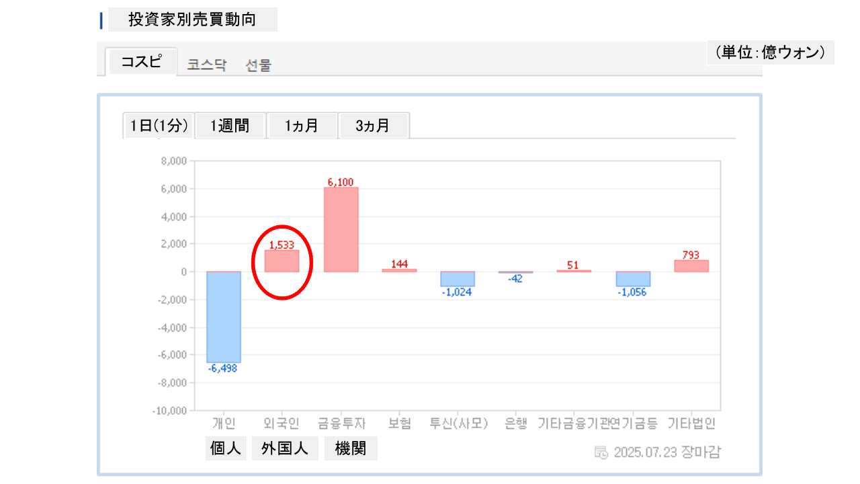Click the 個人 label below the chart
This screenshot has width=860, height=484.
(x=226, y=448)
